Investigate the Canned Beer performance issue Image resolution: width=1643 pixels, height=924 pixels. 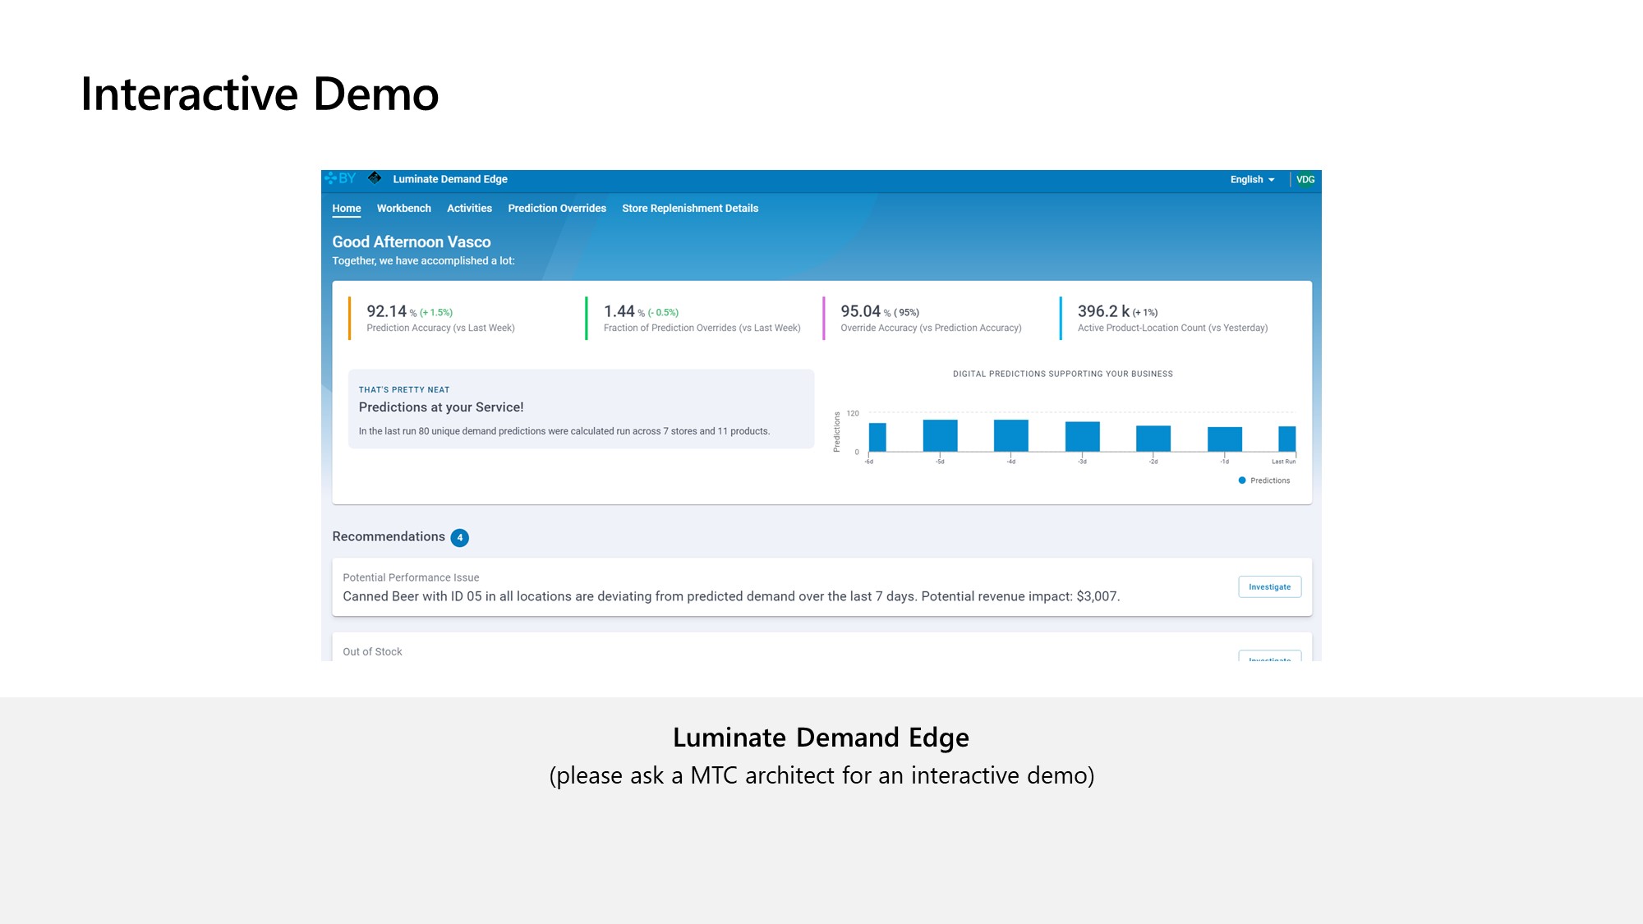[x=1269, y=586]
